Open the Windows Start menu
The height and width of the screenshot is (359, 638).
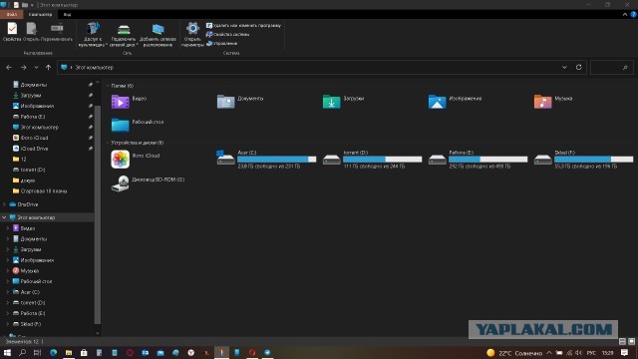pos(7,352)
